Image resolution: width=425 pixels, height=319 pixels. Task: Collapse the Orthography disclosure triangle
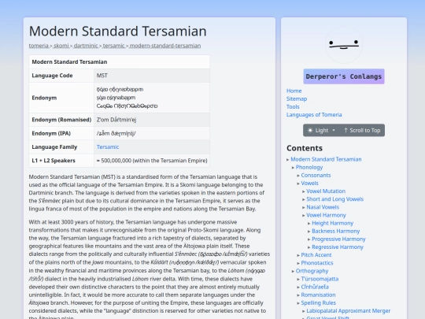pos(293,271)
